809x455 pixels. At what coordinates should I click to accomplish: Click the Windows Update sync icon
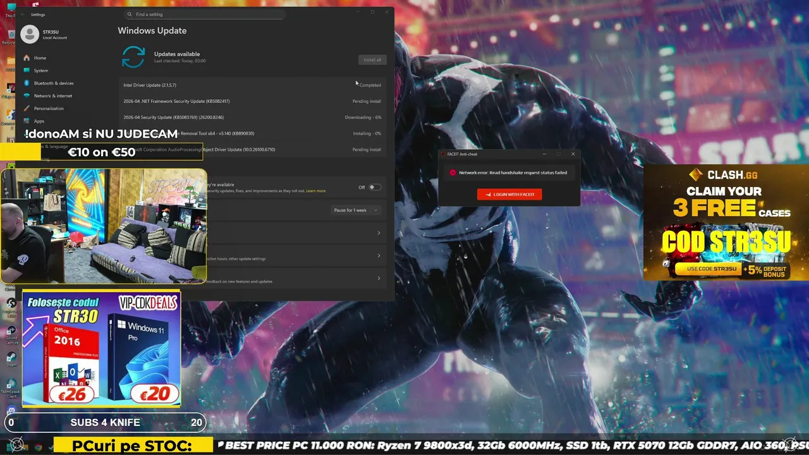tap(133, 57)
